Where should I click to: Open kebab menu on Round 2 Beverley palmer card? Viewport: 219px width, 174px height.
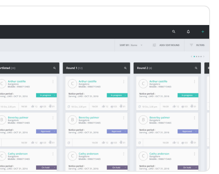coord(194,118)
